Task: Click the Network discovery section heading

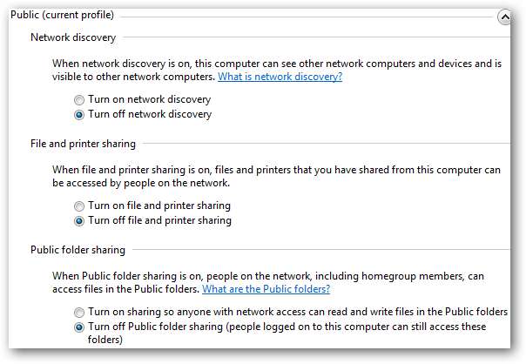Action: [73, 37]
